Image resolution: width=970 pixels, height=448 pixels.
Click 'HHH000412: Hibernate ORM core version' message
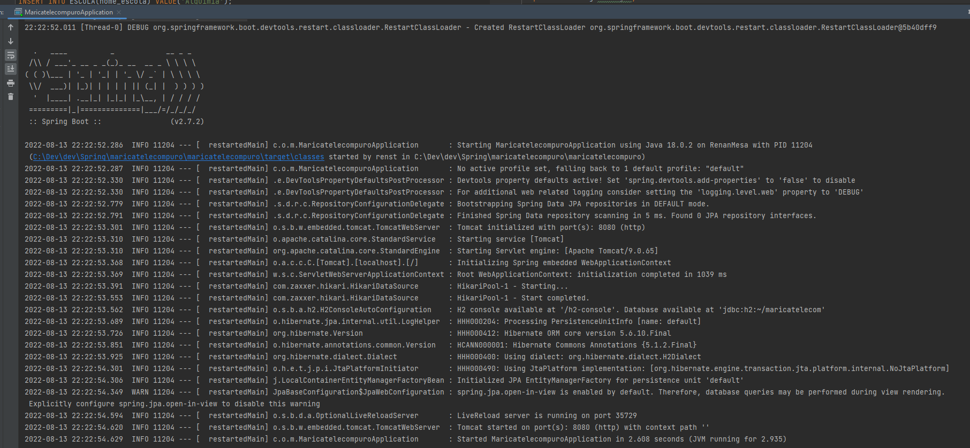tap(564, 334)
